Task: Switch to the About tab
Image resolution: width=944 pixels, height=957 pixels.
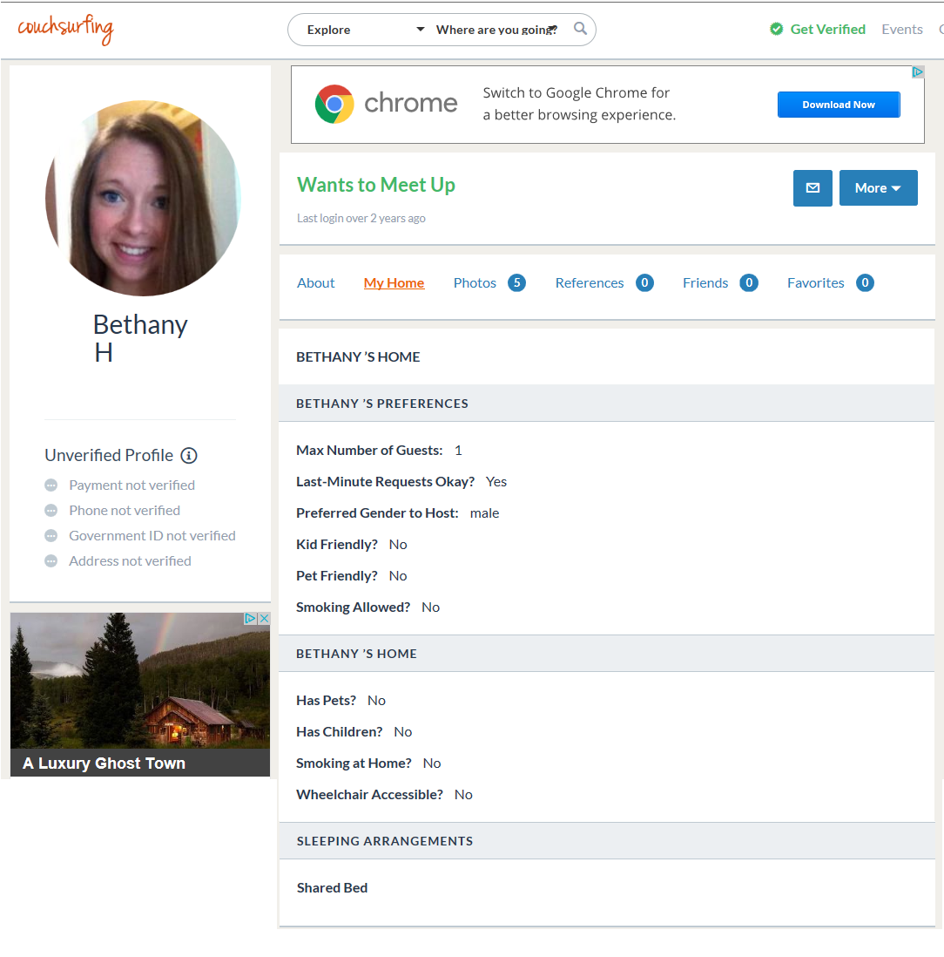Action: tap(315, 282)
